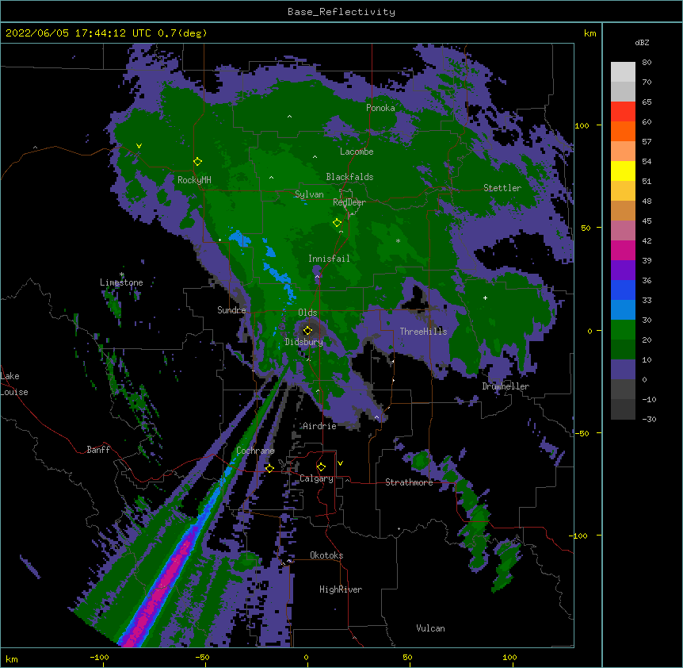Click the Vulcan town label
The image size is (683, 668).
[430, 628]
